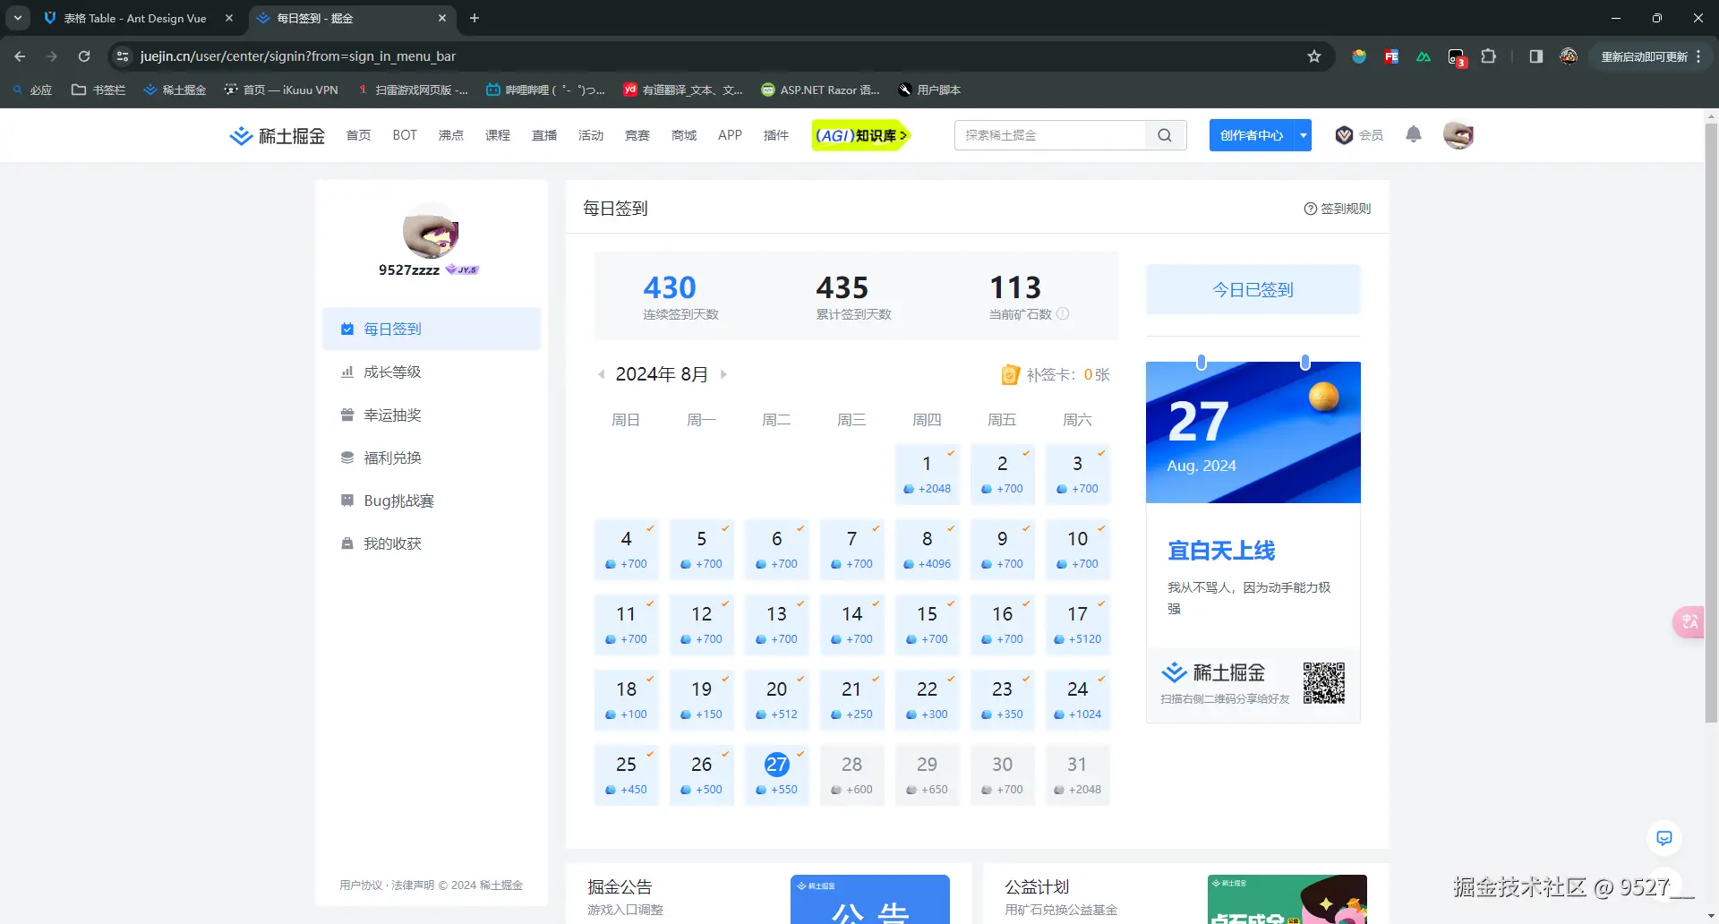Click the 今日已签到 button
Viewport: 1719px width, 924px height.
tap(1253, 289)
